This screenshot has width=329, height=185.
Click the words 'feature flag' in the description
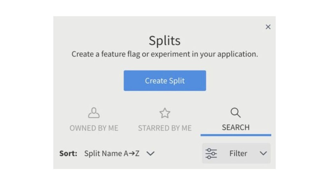[x=121, y=54]
